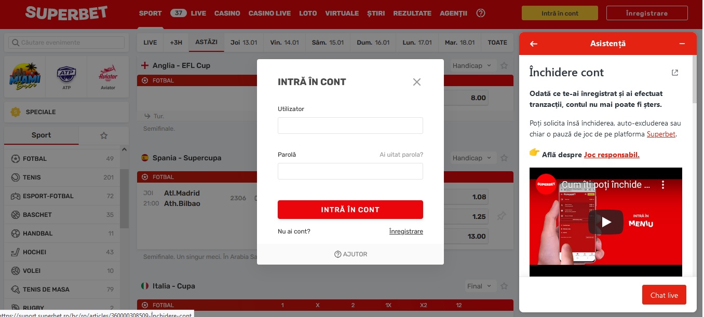Select the TOATE filter tab
704x317 pixels.
[x=497, y=43]
